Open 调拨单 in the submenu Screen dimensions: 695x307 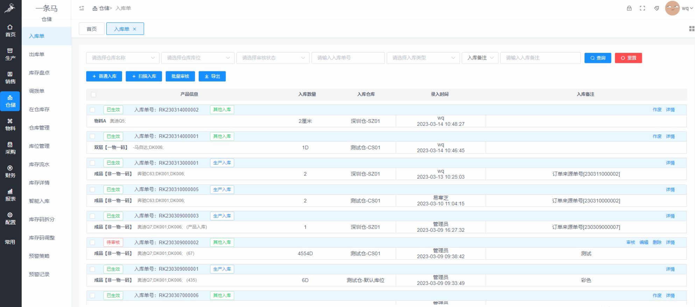click(x=37, y=91)
